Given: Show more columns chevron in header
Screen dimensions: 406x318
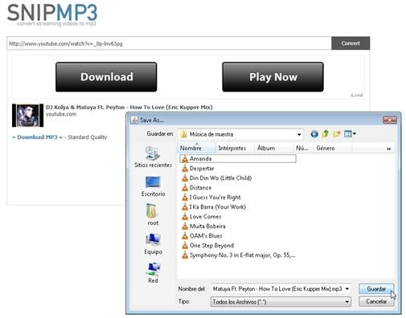Looking at the screenshot, I should [389, 149].
